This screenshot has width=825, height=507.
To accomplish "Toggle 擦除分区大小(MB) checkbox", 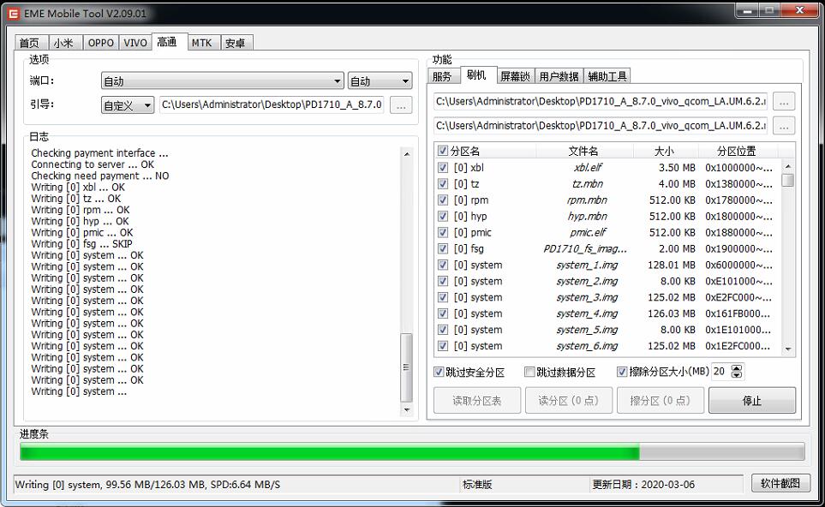I will (x=622, y=372).
